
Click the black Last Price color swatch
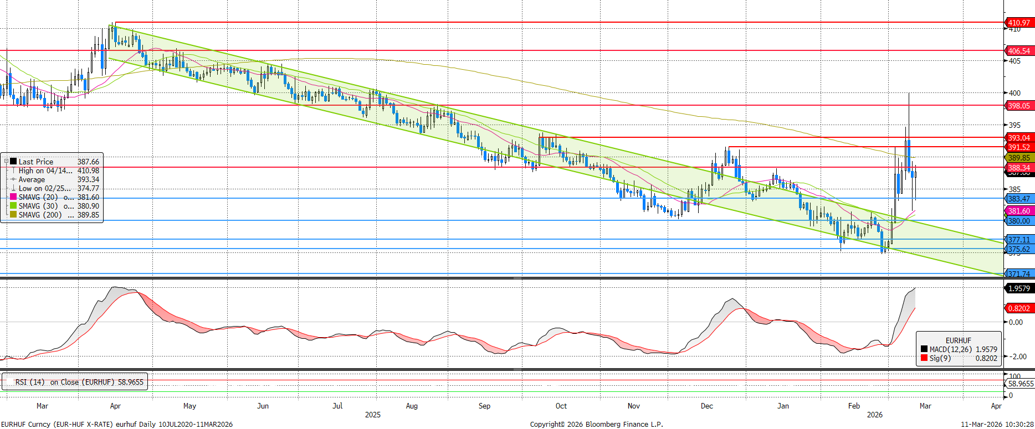[13, 162]
